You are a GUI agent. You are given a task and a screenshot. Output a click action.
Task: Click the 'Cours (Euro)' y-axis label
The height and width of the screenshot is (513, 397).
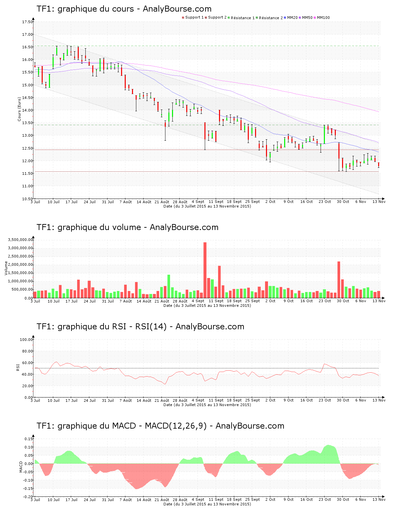[x=20, y=109]
